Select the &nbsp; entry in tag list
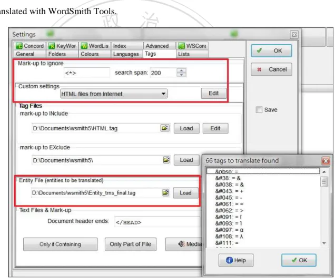335x278 pixels. pos(263,171)
